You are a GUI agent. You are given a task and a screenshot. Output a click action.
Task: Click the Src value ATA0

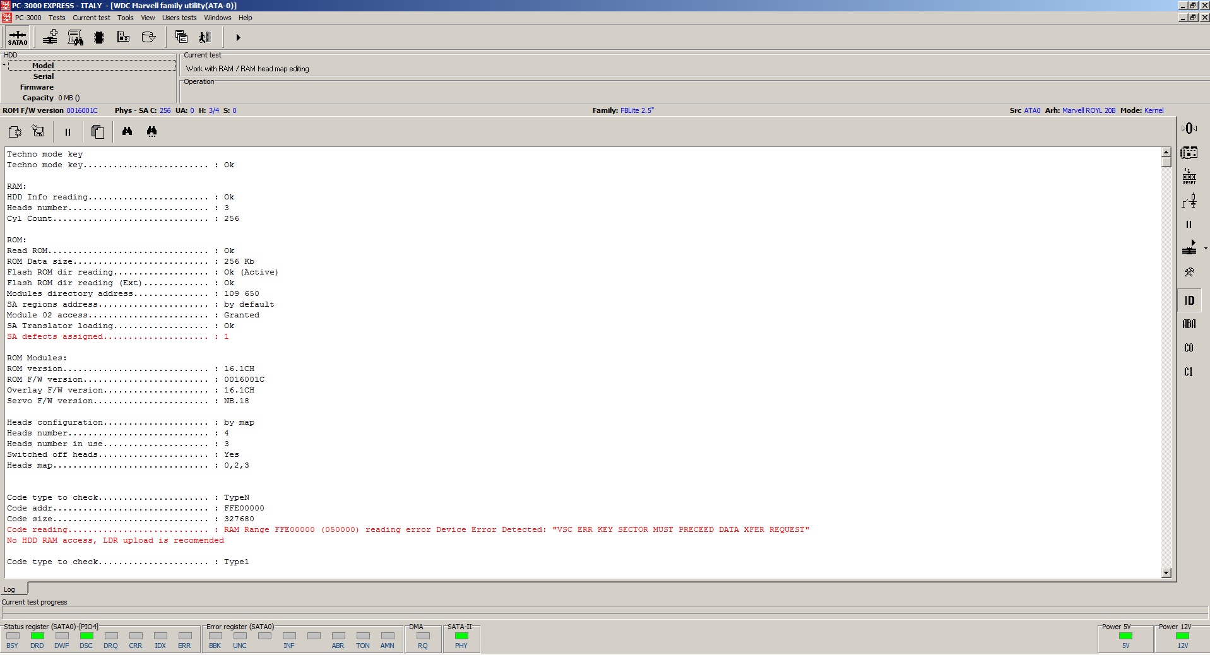pyautogui.click(x=1032, y=110)
